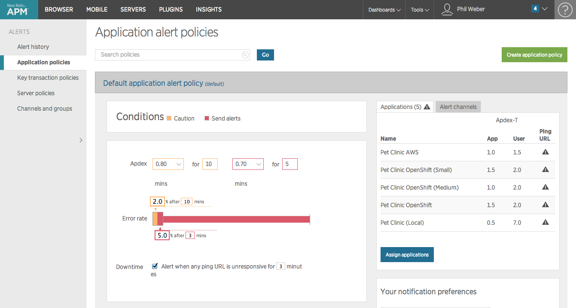Open Channels and groups in sidebar
The image size is (576, 308).
45,109
